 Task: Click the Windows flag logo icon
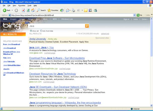click(150, 5)
